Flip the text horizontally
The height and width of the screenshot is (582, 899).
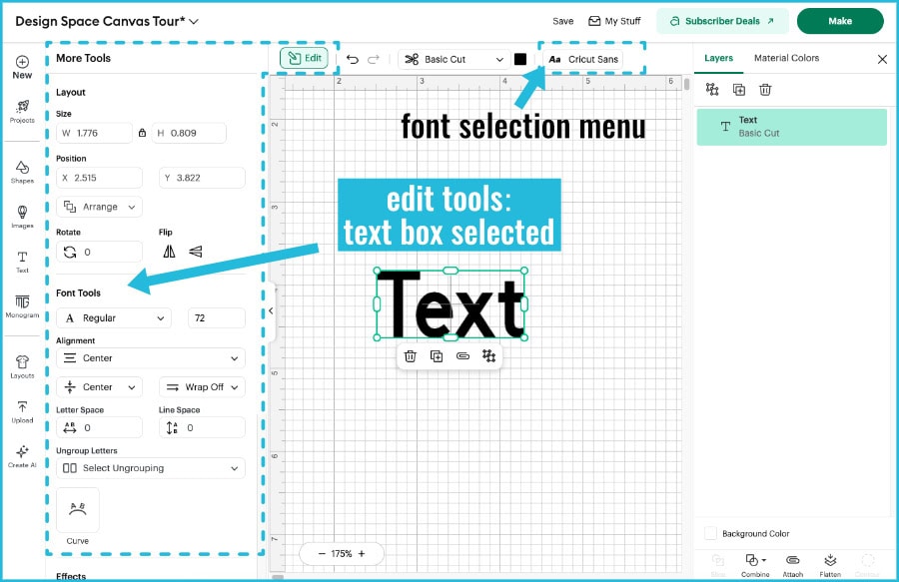(x=169, y=252)
